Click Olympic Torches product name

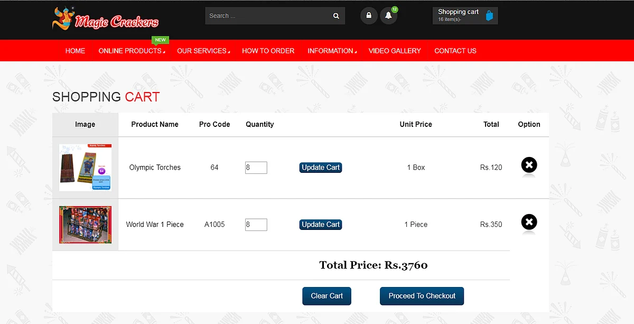[155, 168]
